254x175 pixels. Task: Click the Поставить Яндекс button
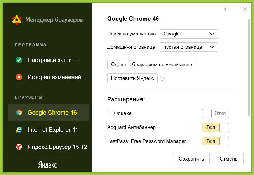coord(132,78)
